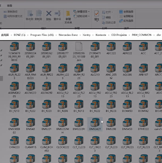Click 历史记录 (History) in ribbon
Image resolution: width=162 pixels, height=163 pixels.
109,23
